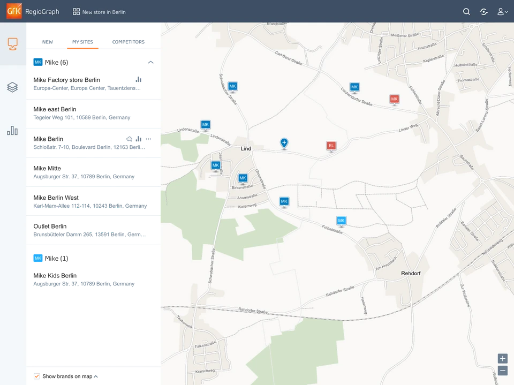Select Mike Berlin West site
The height and width of the screenshot is (385, 514).
(93, 201)
